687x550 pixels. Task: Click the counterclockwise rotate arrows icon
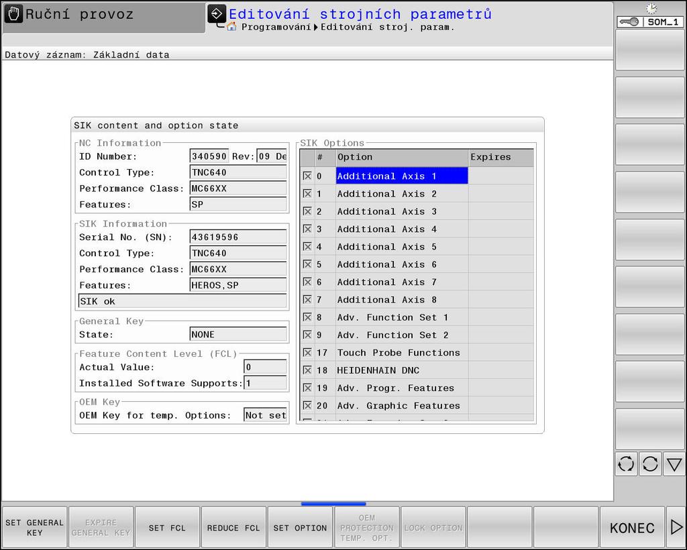tap(626, 463)
